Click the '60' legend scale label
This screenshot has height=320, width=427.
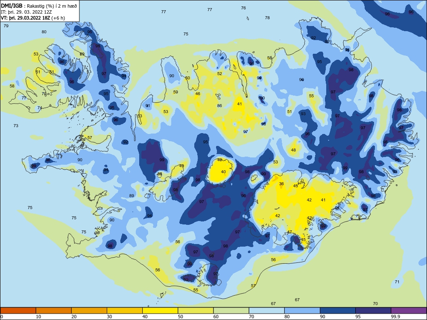[x=216, y=317]
